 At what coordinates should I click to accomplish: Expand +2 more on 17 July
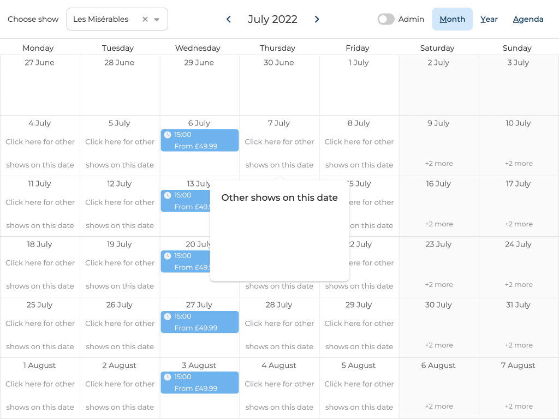coord(518,224)
